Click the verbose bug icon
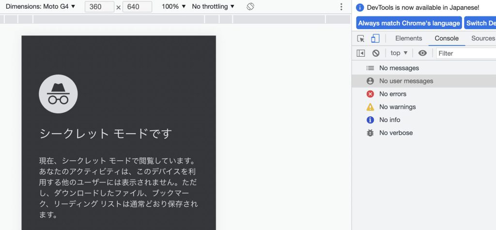This screenshot has width=496, height=230. (370, 133)
